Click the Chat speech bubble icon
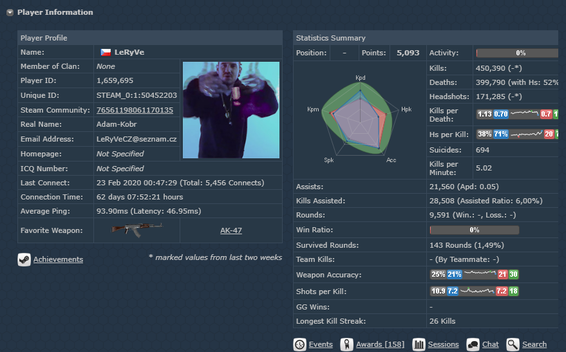This screenshot has height=352, width=566. point(473,344)
